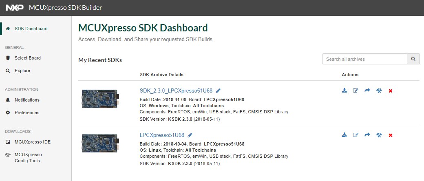Open the MCUXpresso IDE download link
424x181 pixels.
(33, 142)
